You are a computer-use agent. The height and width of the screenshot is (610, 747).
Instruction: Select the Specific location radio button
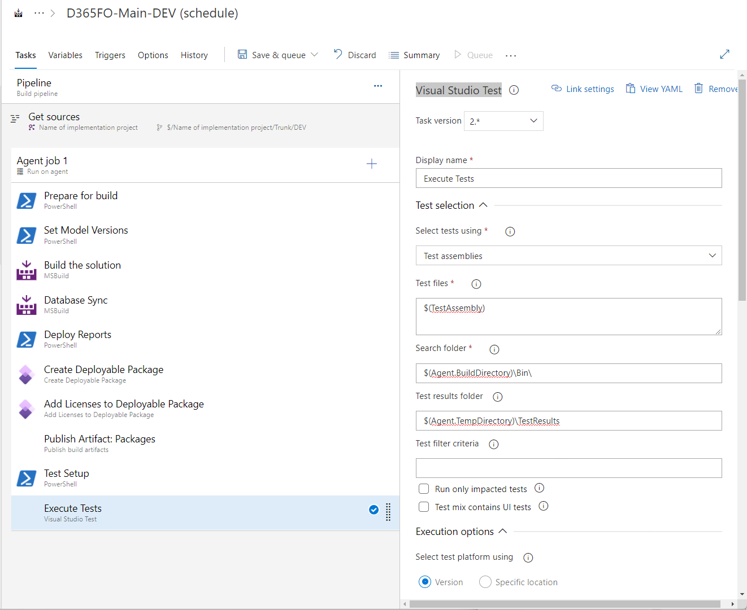tap(485, 582)
